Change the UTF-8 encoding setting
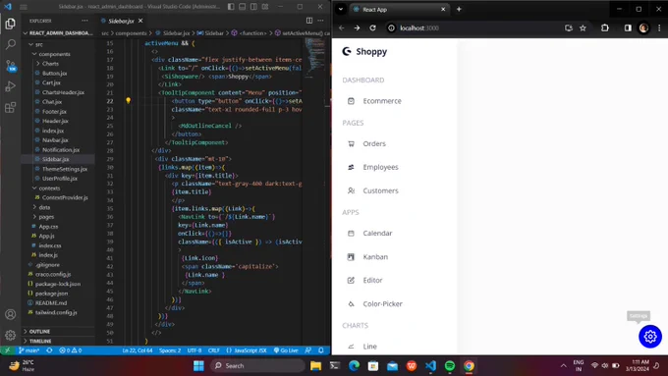The width and height of the screenshot is (668, 376). point(195,350)
